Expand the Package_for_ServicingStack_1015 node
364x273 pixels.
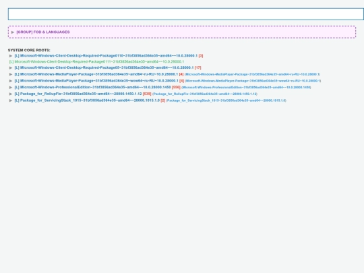click(11, 100)
